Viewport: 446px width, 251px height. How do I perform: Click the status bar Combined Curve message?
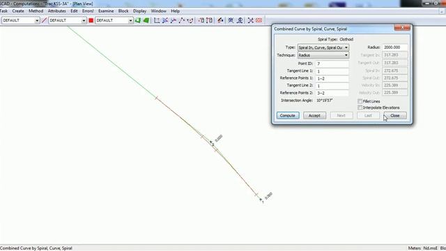(x=36, y=248)
